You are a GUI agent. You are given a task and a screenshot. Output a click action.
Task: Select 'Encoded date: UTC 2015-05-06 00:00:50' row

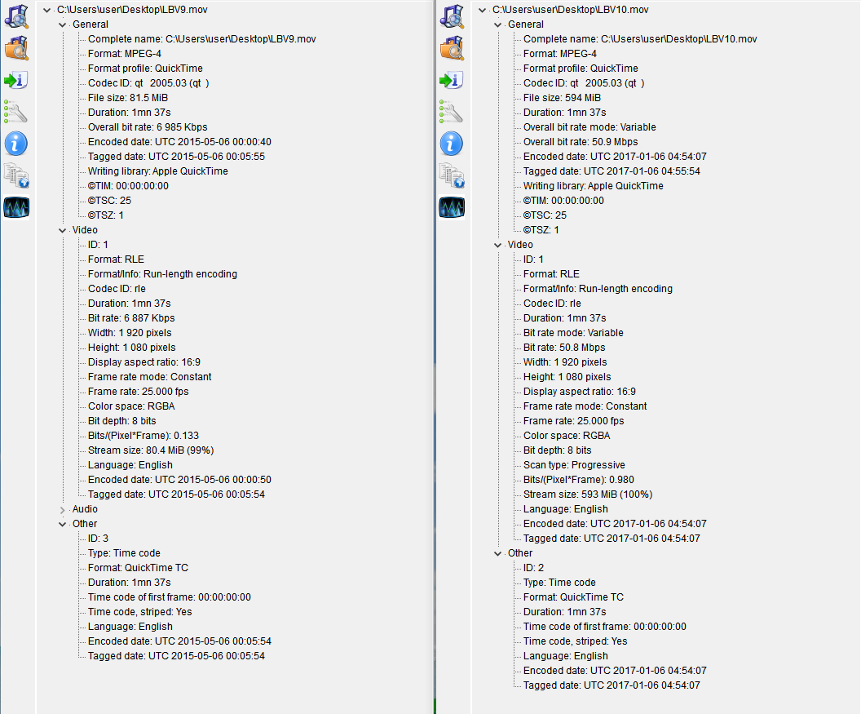(179, 480)
